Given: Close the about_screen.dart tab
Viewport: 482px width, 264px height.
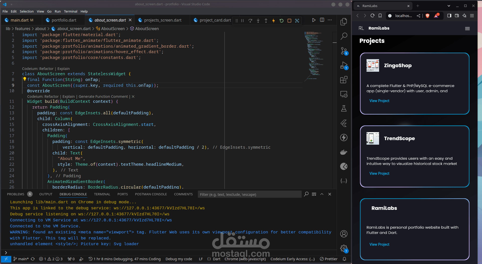Looking at the screenshot, I should pyautogui.click(x=130, y=20).
